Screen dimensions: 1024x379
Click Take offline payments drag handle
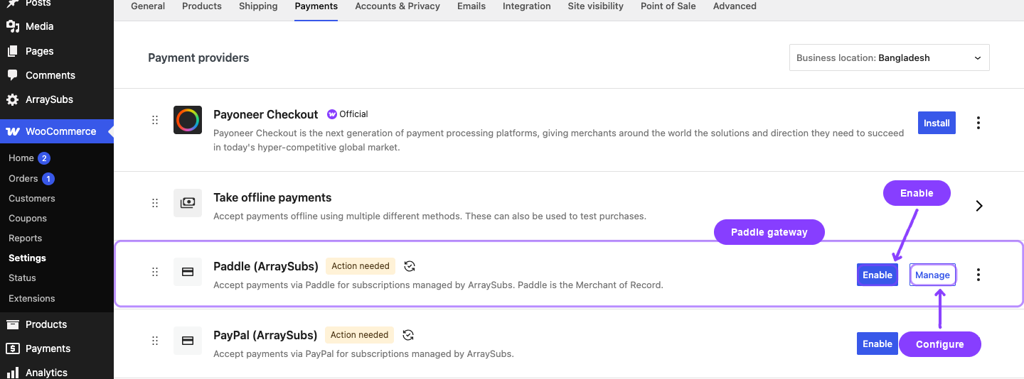pos(155,204)
